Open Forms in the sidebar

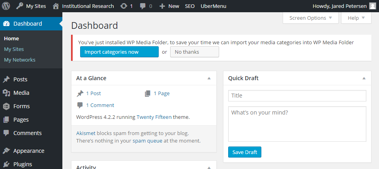click(21, 106)
